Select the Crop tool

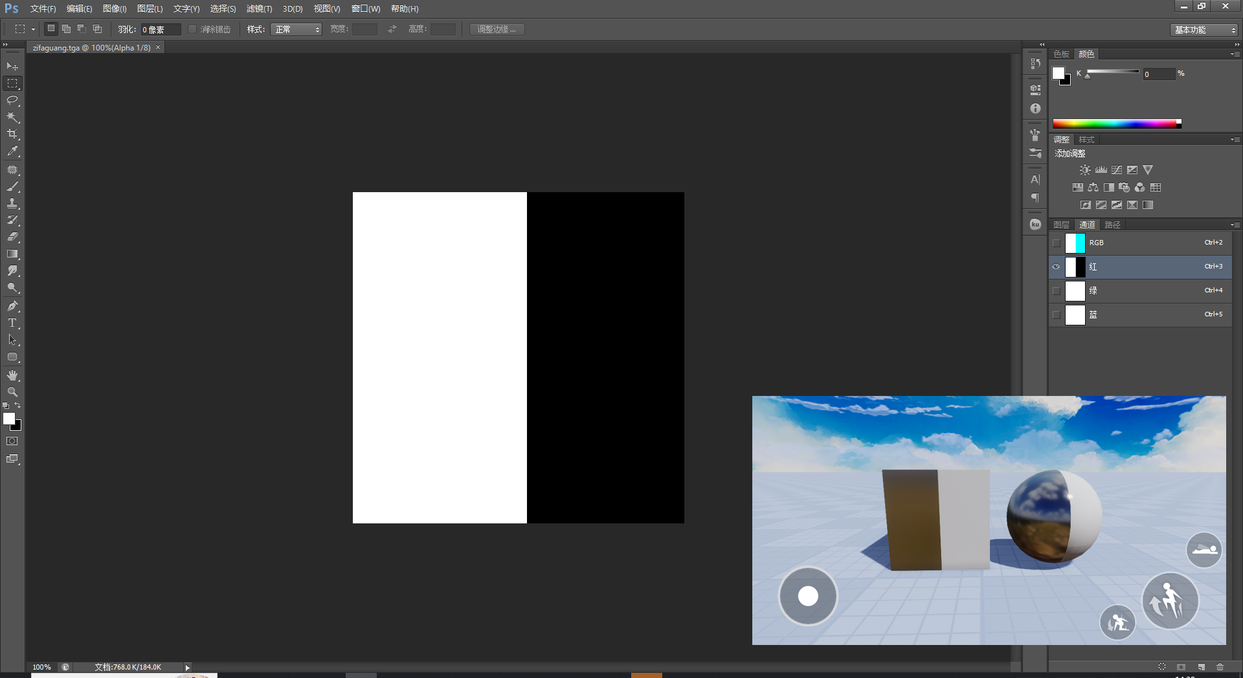coord(12,134)
